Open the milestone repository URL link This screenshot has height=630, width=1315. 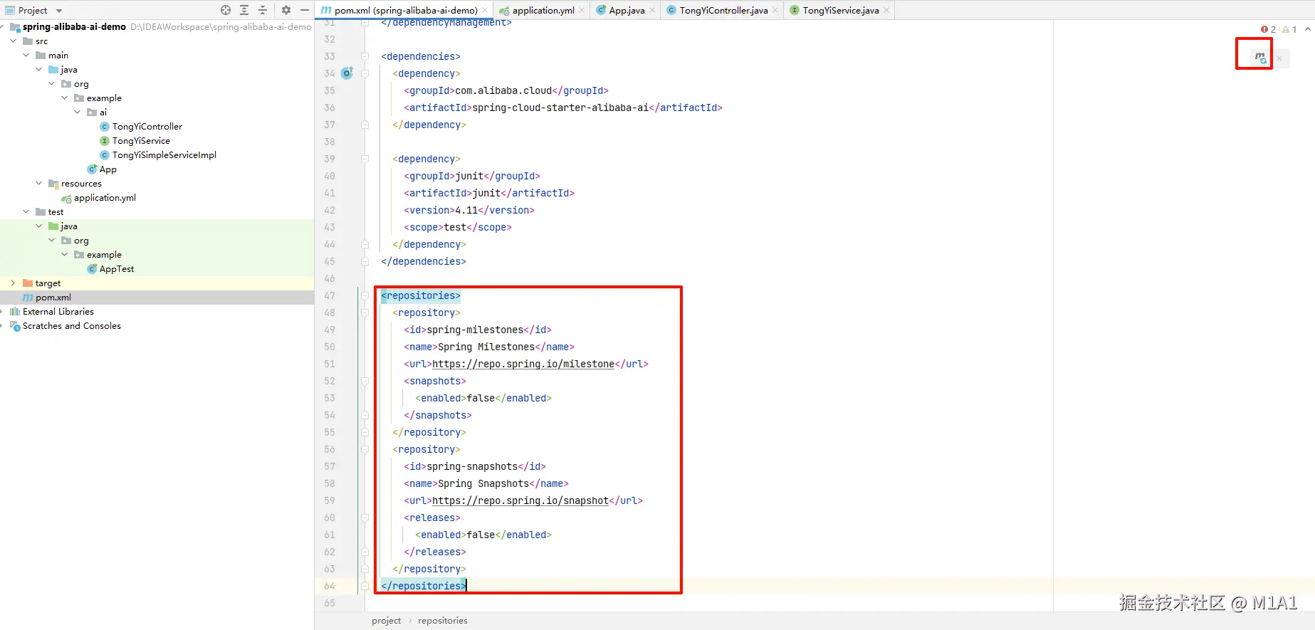(x=523, y=364)
